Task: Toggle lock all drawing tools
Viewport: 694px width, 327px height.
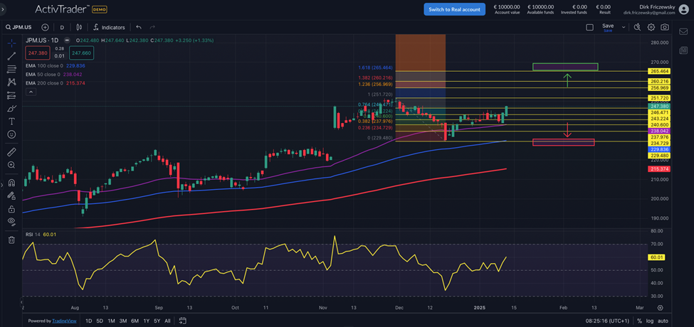Action: coord(11,209)
